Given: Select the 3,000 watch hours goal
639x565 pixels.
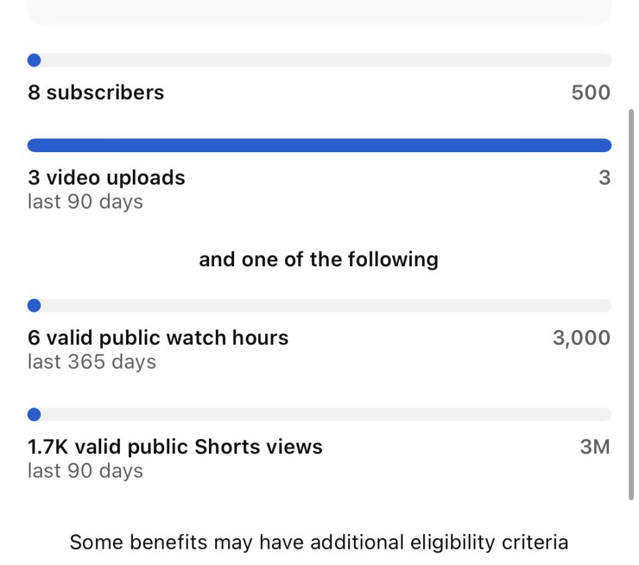Looking at the screenshot, I should pos(581,338).
